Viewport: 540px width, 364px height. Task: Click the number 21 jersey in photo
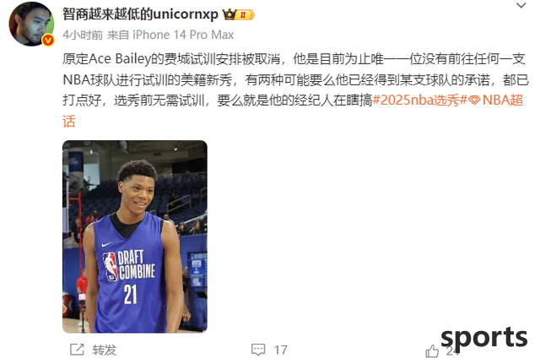tap(131, 294)
